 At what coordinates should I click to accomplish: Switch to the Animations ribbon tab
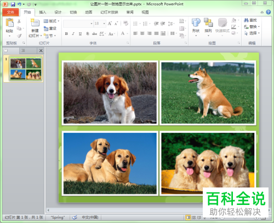coord(89,12)
